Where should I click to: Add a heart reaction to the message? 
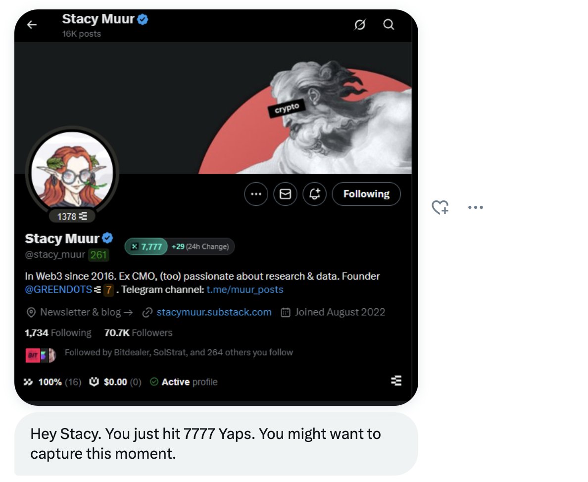coord(440,207)
